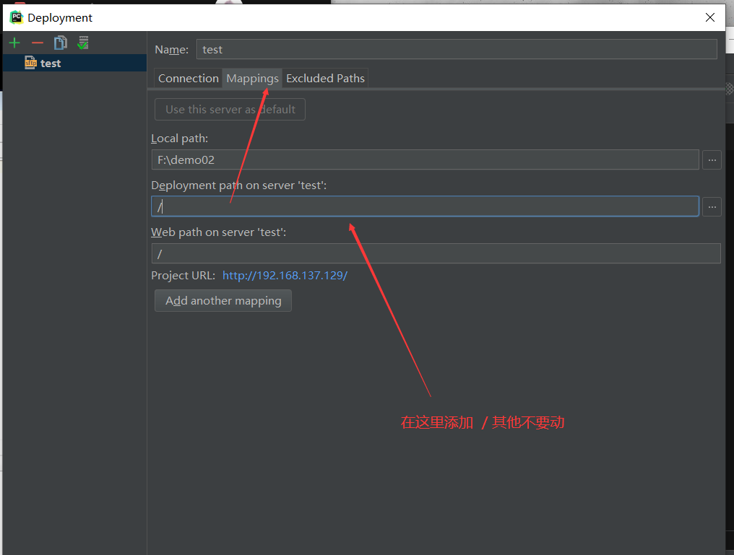The height and width of the screenshot is (555, 734).
Task: Click the PyCharm logo in the title bar
Action: coord(15,17)
